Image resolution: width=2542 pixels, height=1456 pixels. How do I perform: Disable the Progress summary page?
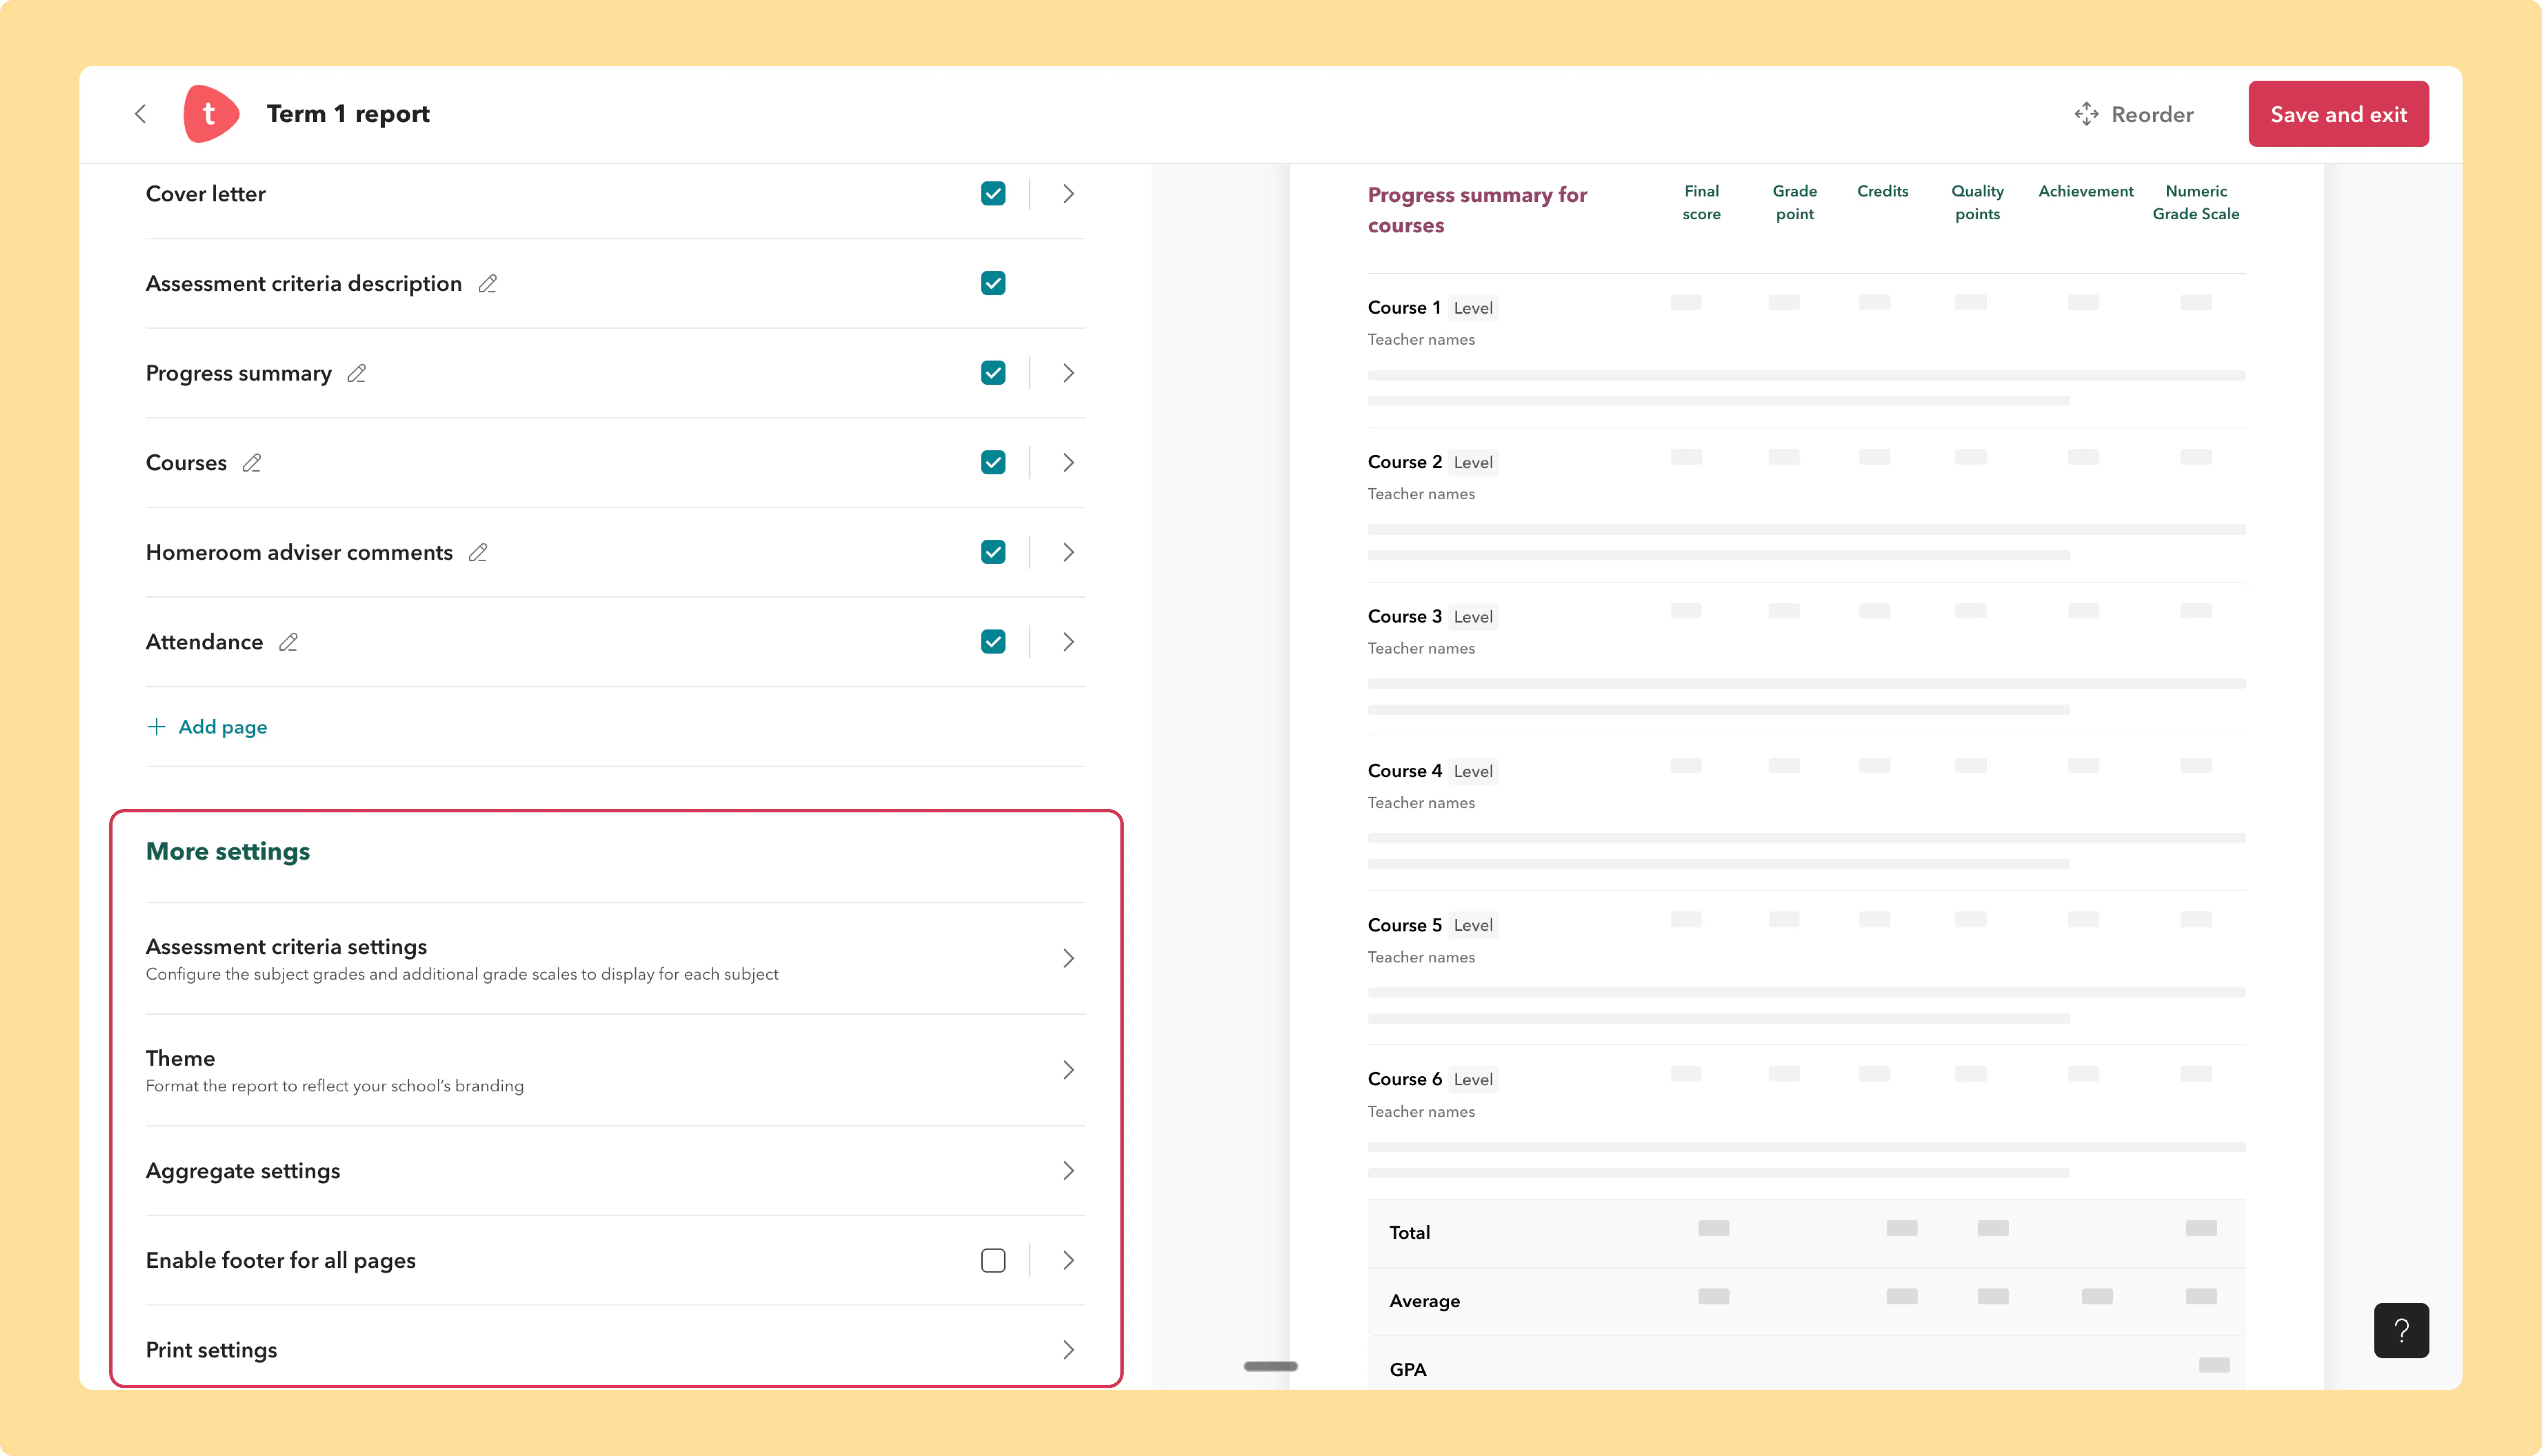click(x=993, y=373)
